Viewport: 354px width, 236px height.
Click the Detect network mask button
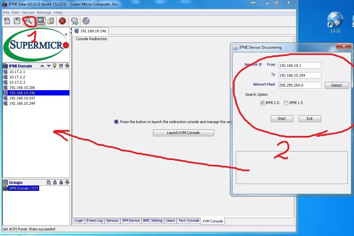click(337, 85)
